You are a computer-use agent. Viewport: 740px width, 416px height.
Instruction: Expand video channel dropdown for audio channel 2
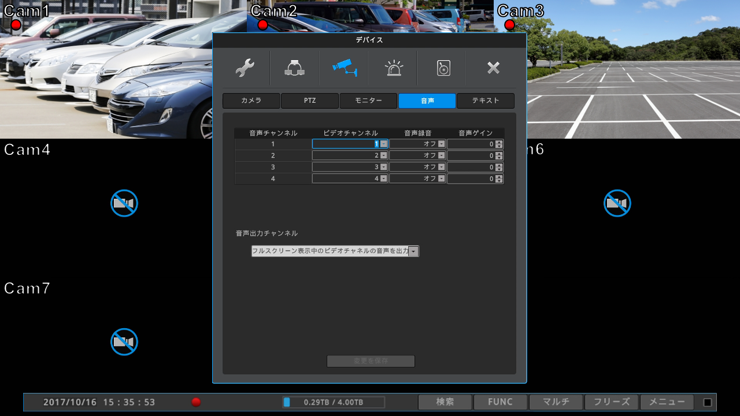[x=383, y=155]
